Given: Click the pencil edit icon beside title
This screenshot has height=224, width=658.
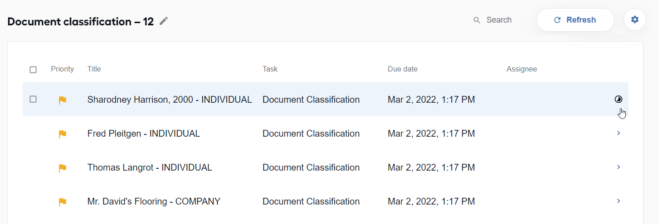Looking at the screenshot, I should (164, 21).
